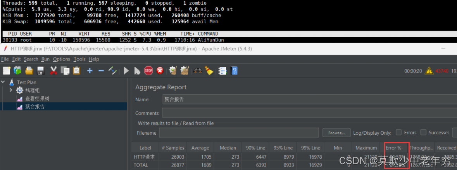Cut selection using the scissors icon

tap(53, 71)
